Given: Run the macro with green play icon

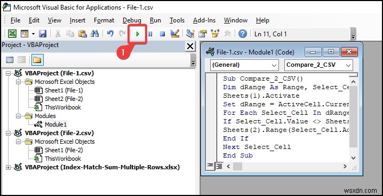Looking at the screenshot, I should point(138,34).
